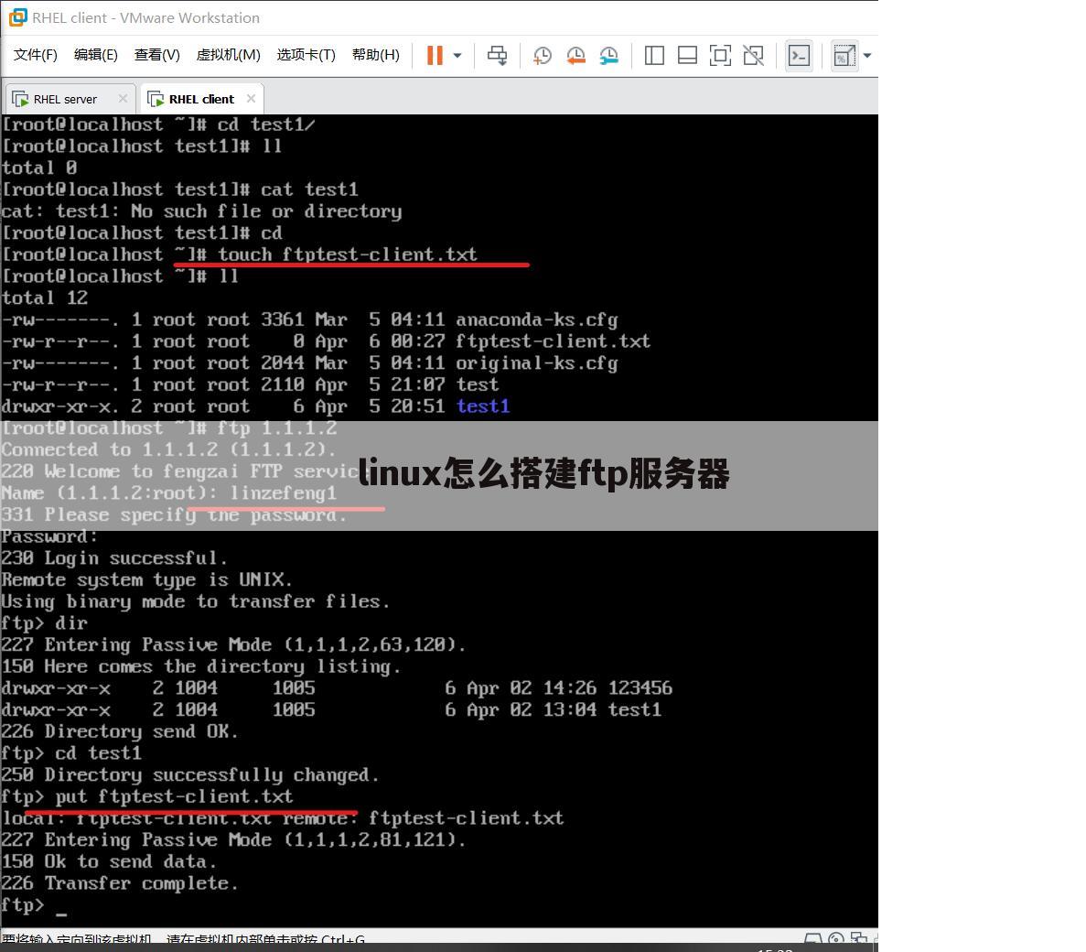Click the final ftp> prompt cursor
The width and height of the screenshot is (1086, 952).
[61, 914]
